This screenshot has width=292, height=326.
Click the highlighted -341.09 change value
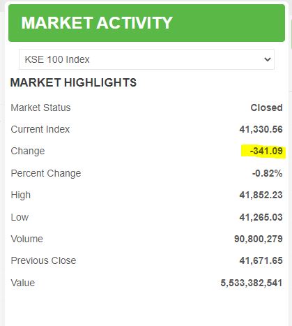(x=266, y=151)
